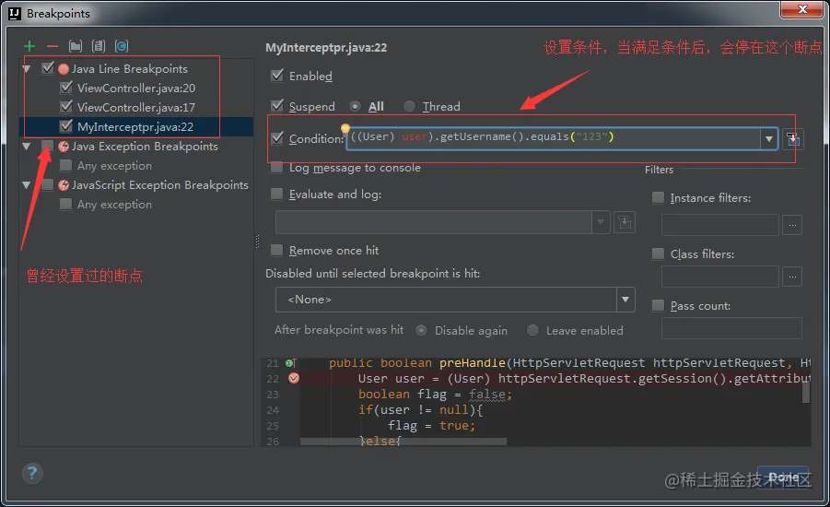Screen dimensions: 830x507
Task: Click the IntelliJ logo in title bar
Action: 15,13
